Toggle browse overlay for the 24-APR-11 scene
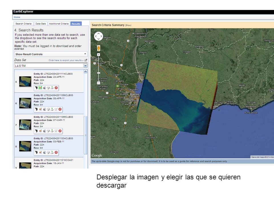Image resolution: width=274 pixels, height=205 pixels. point(40,88)
